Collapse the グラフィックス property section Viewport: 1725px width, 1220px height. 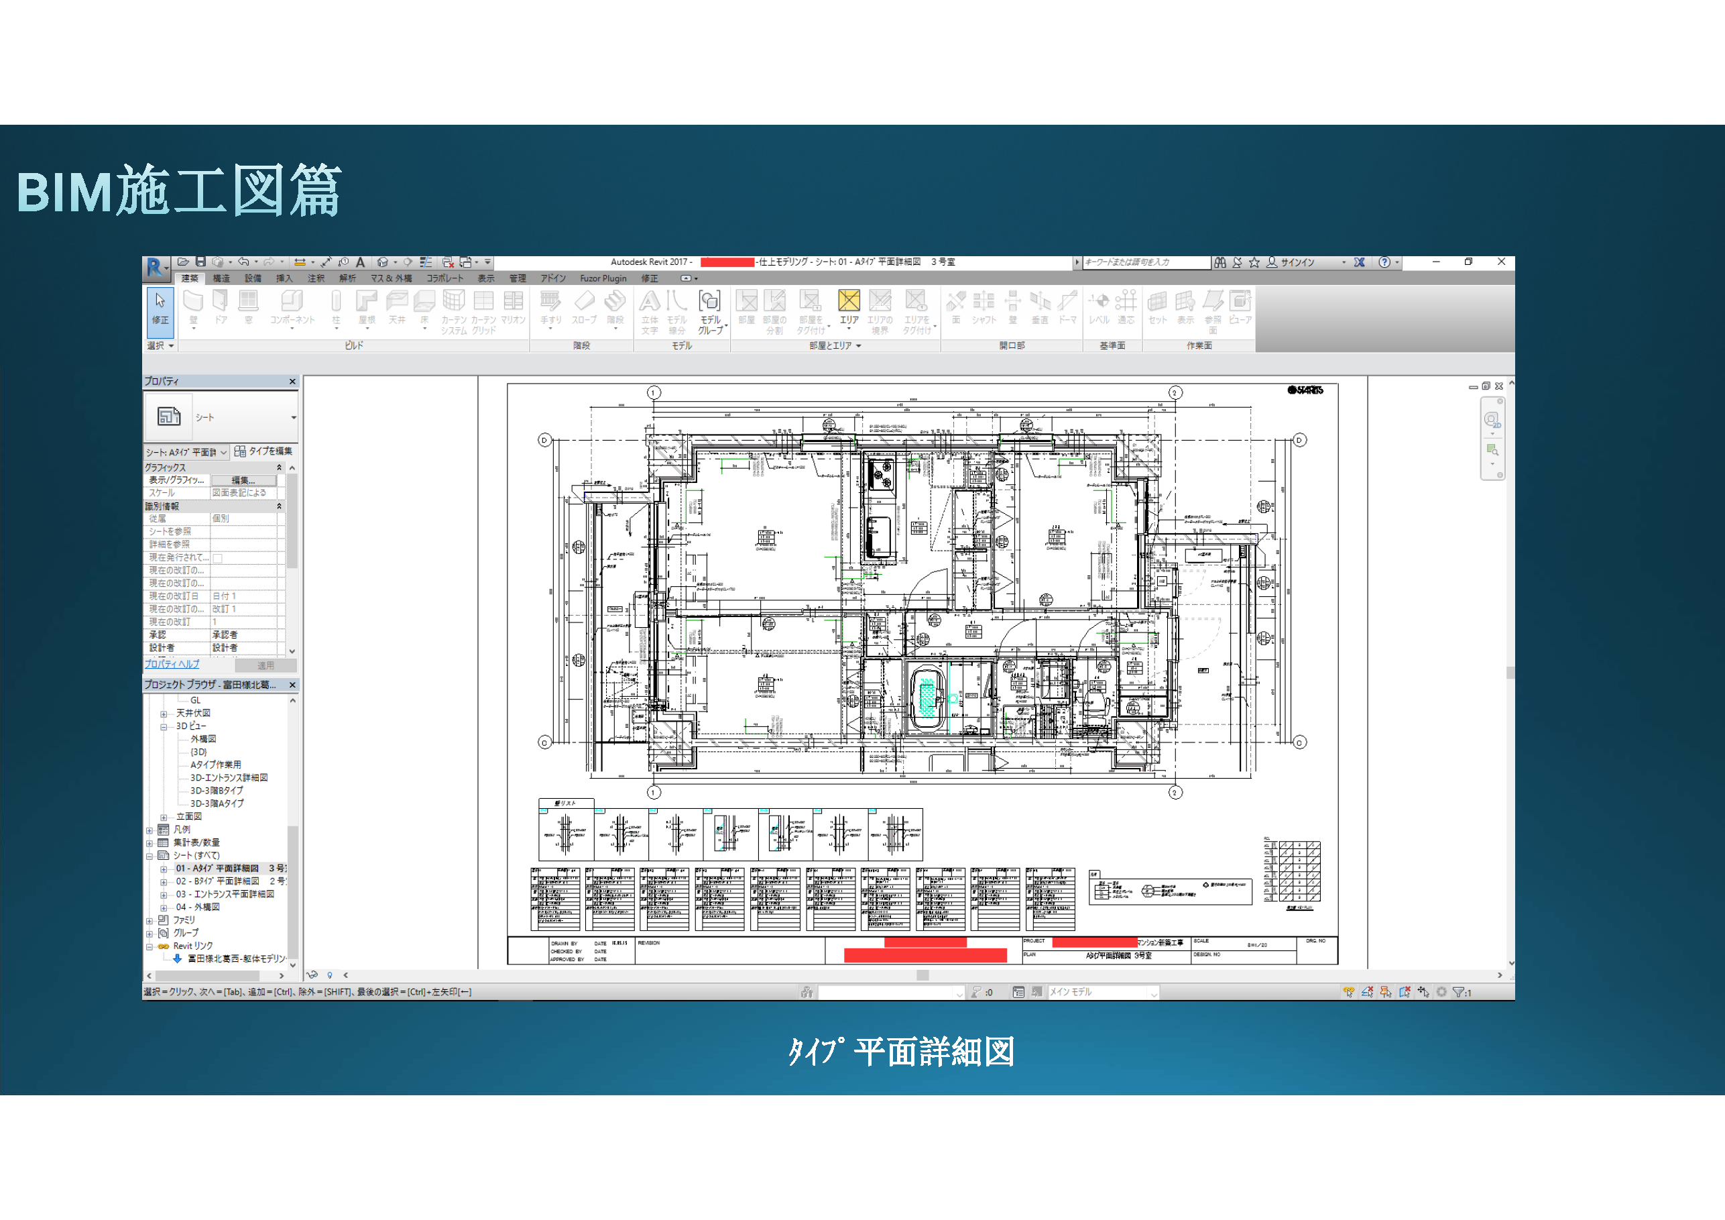tap(279, 467)
